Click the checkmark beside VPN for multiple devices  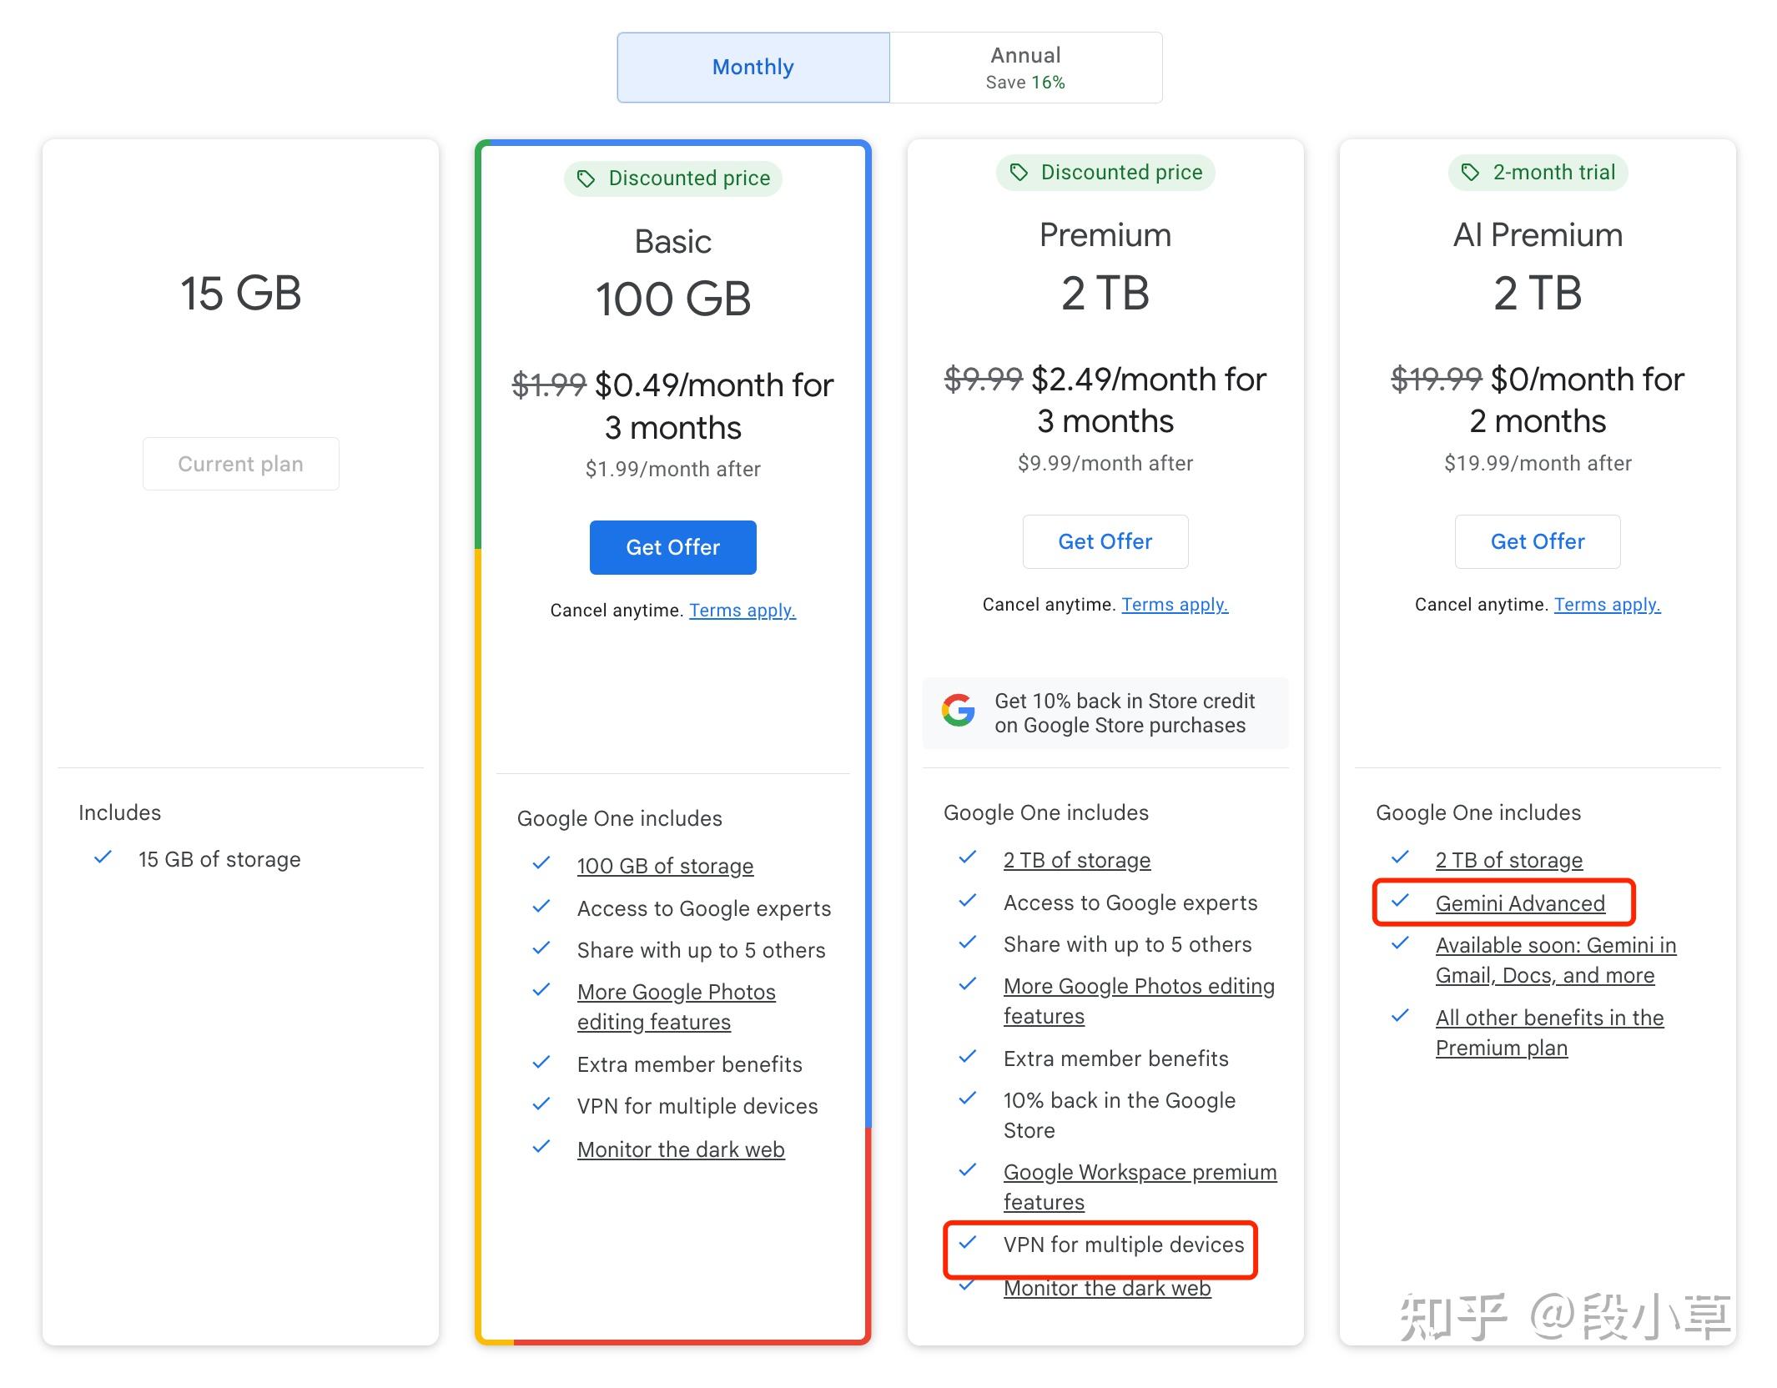coord(968,1244)
